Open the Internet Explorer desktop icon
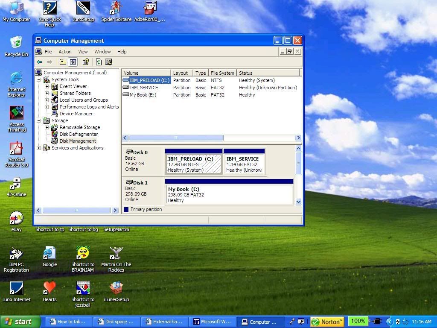The image size is (437, 328). 16,79
